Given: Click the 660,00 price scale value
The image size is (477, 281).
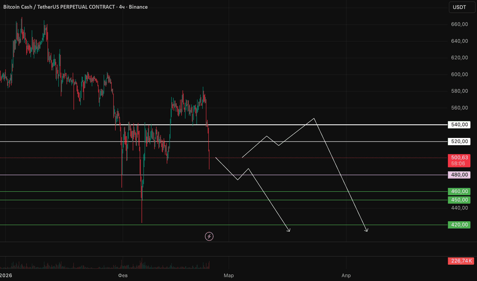Looking at the screenshot, I should (x=460, y=25).
